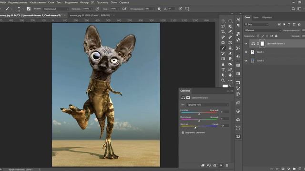Reset adjustment to defaults in Properties
The height and width of the screenshot is (171, 305).
(x=215, y=165)
